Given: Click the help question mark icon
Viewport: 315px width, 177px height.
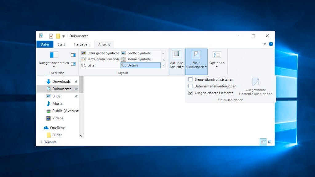Looking at the screenshot, I should [271, 44].
